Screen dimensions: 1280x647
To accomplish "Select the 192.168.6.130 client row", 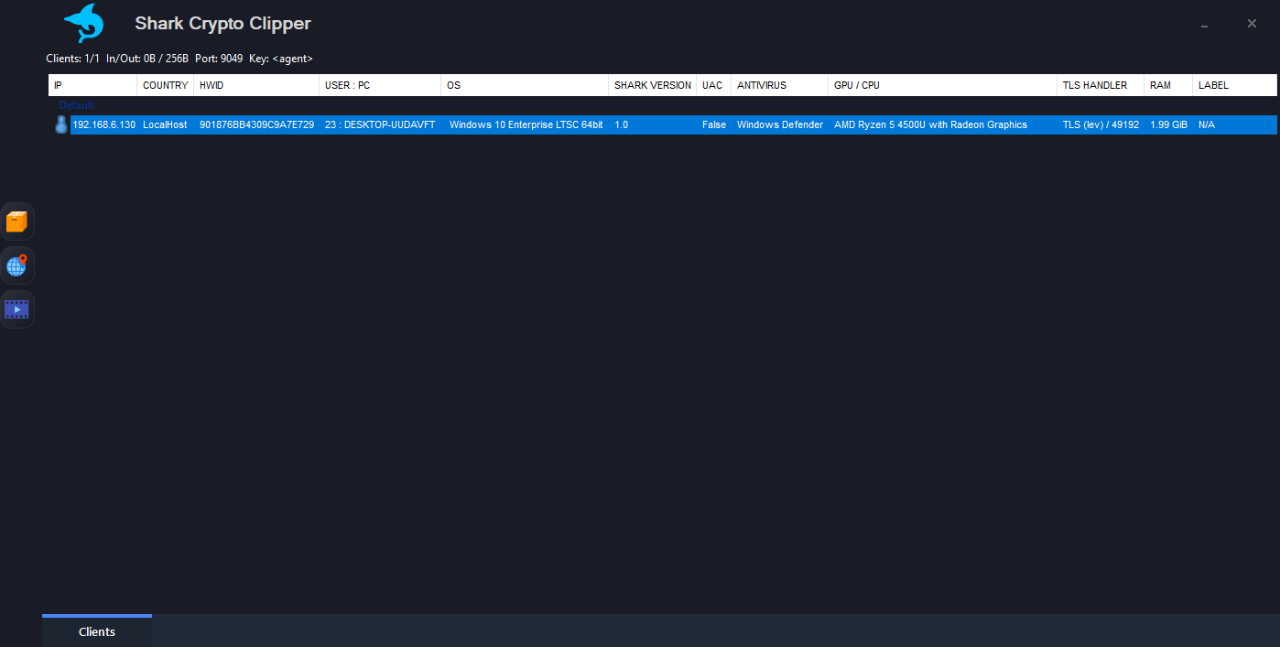I will [366, 124].
